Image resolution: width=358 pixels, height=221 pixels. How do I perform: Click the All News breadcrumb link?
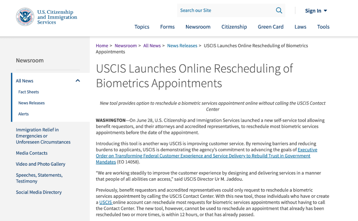[x=152, y=46]
